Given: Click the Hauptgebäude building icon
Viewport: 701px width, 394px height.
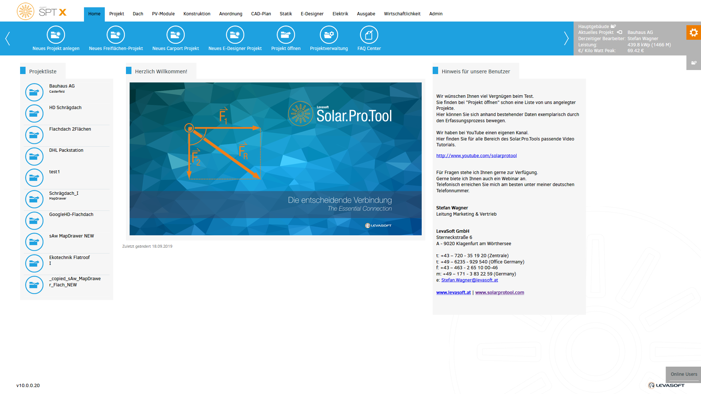Looking at the screenshot, I should (x=613, y=26).
